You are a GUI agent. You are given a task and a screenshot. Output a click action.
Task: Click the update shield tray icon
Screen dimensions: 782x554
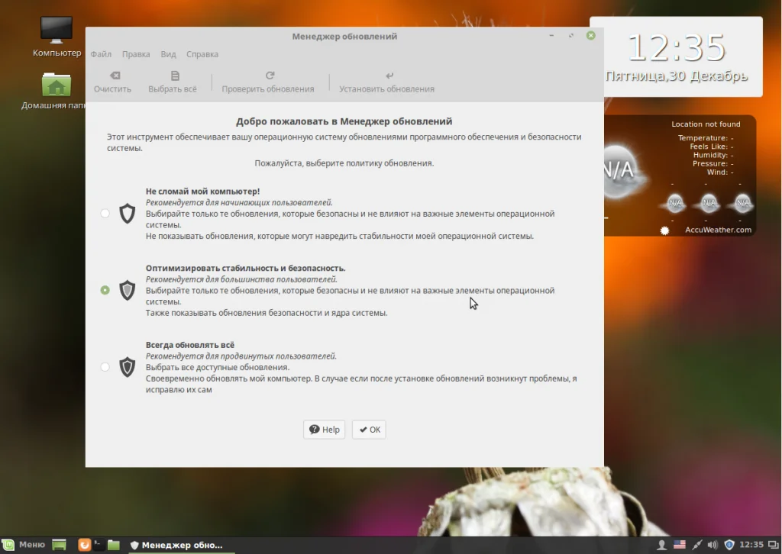[x=729, y=545]
